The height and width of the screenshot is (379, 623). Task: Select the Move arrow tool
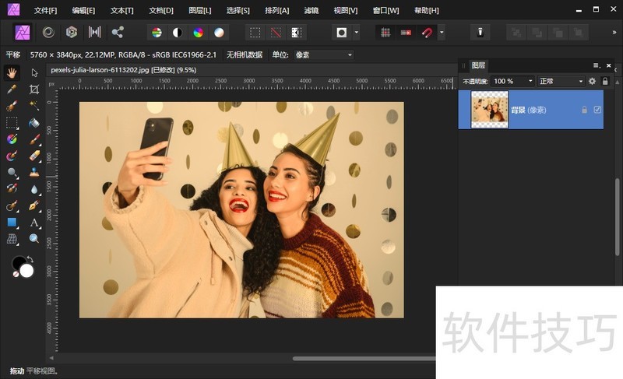34,72
